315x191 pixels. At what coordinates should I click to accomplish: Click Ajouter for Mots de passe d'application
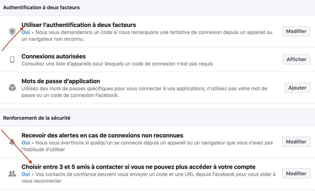click(297, 88)
